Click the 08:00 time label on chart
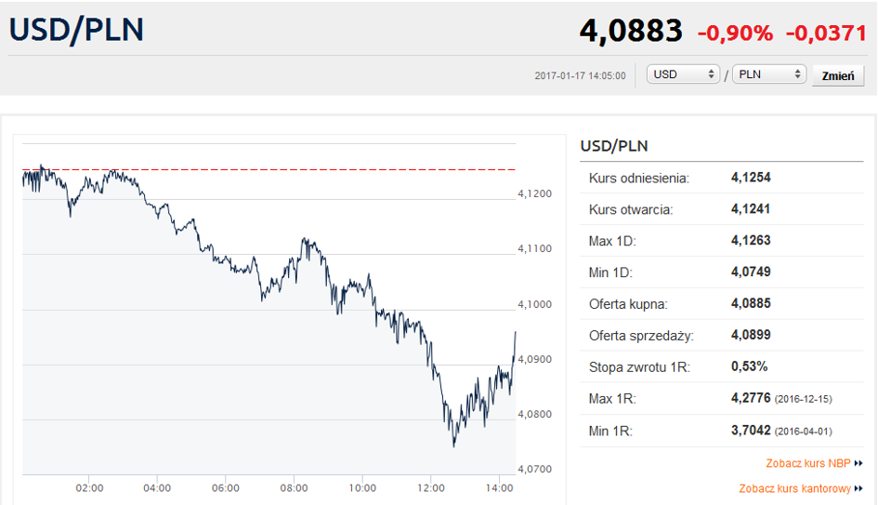 tap(294, 487)
